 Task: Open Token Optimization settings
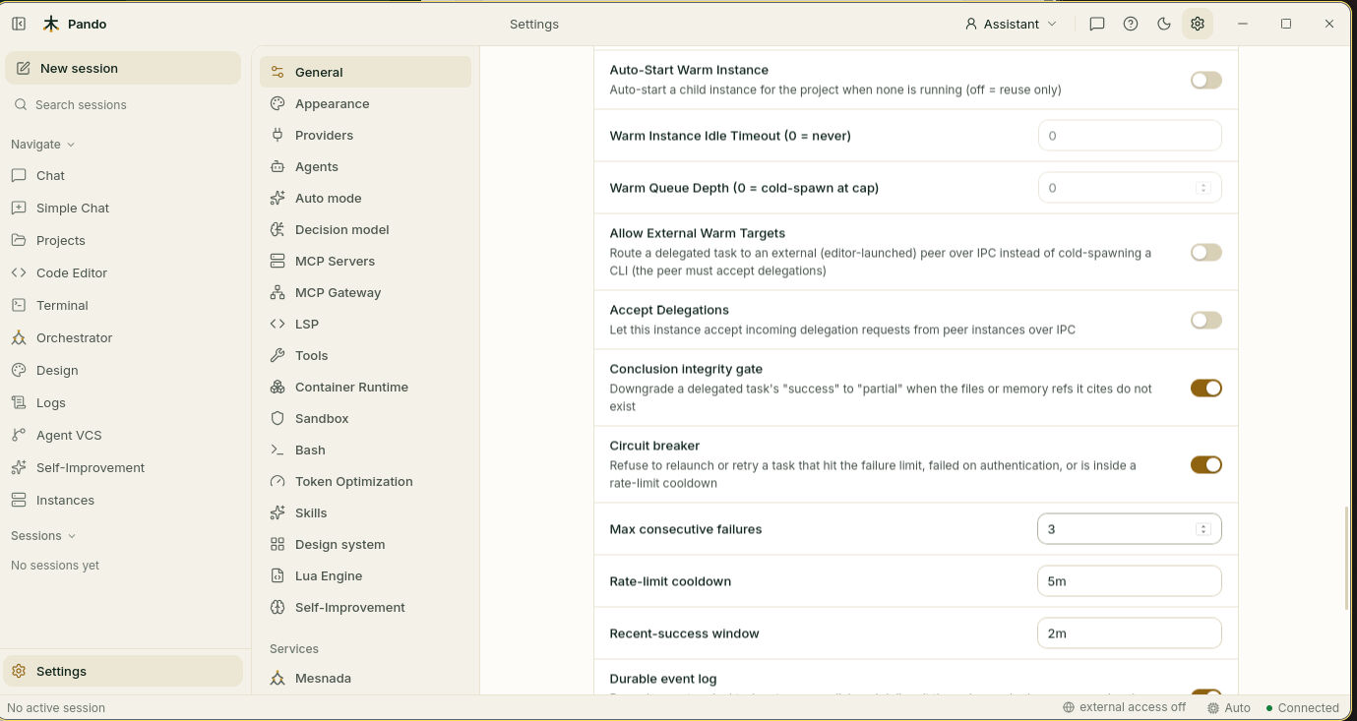click(365, 481)
